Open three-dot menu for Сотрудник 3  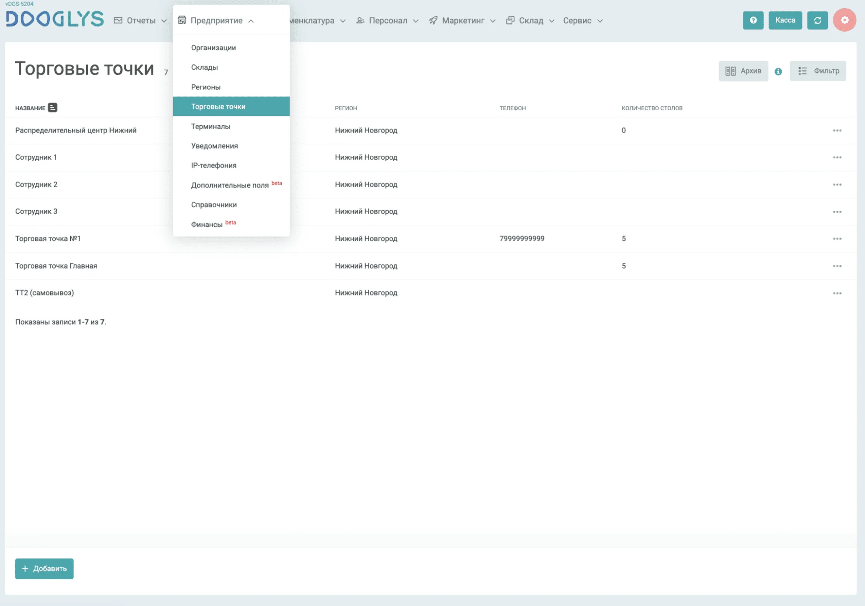[x=837, y=212]
